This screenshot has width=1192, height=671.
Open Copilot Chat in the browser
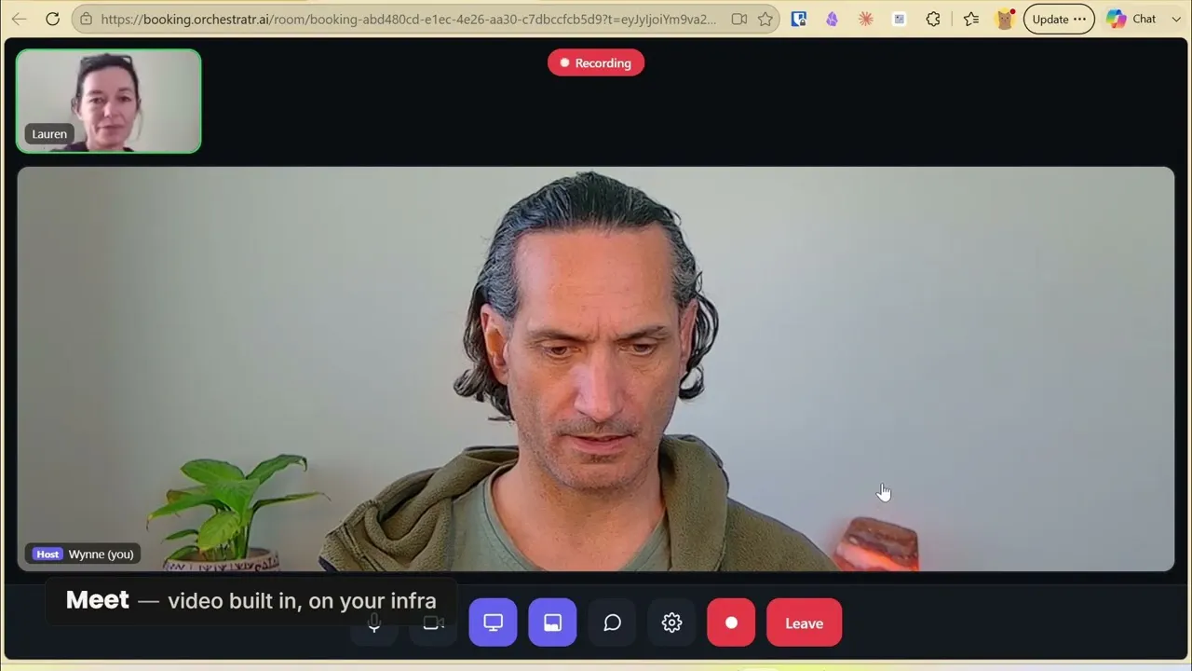(x=1131, y=19)
